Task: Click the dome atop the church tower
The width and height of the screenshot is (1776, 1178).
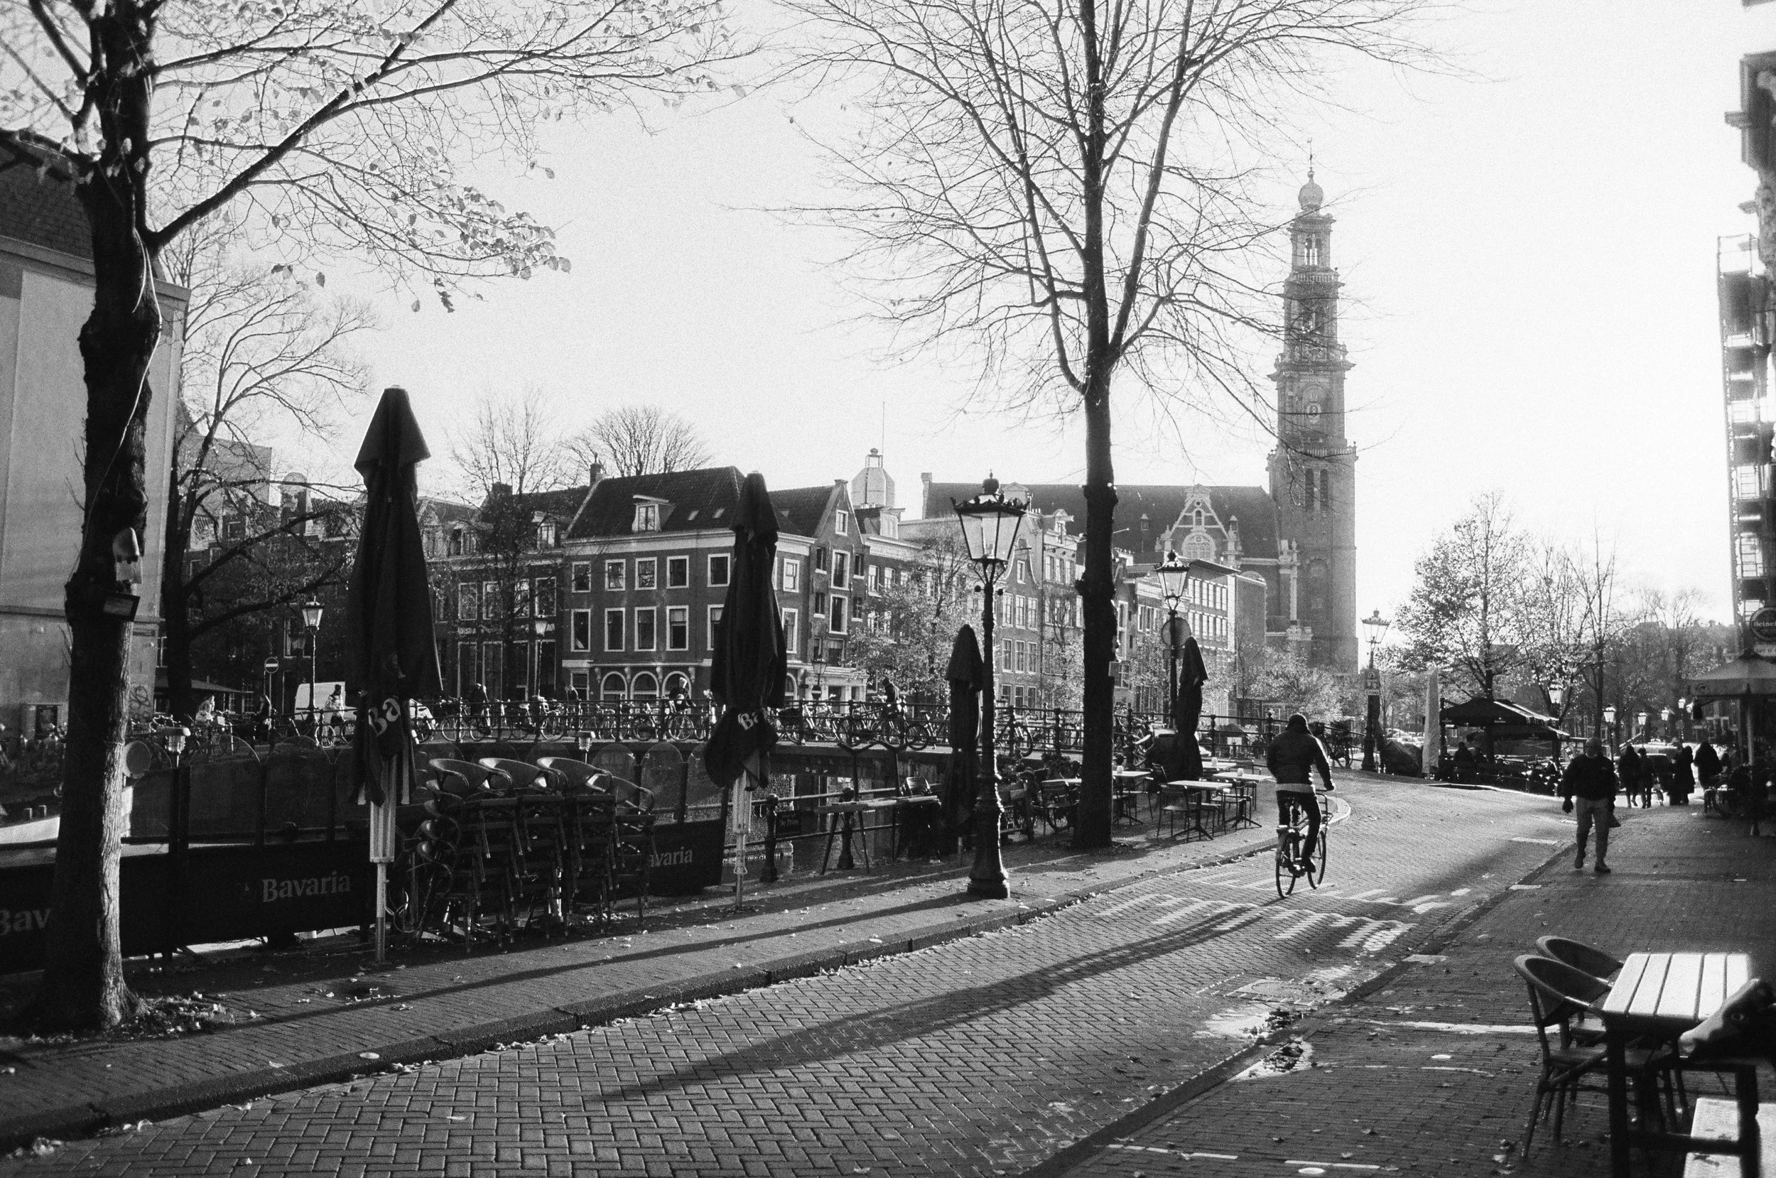Action: 1311,195
